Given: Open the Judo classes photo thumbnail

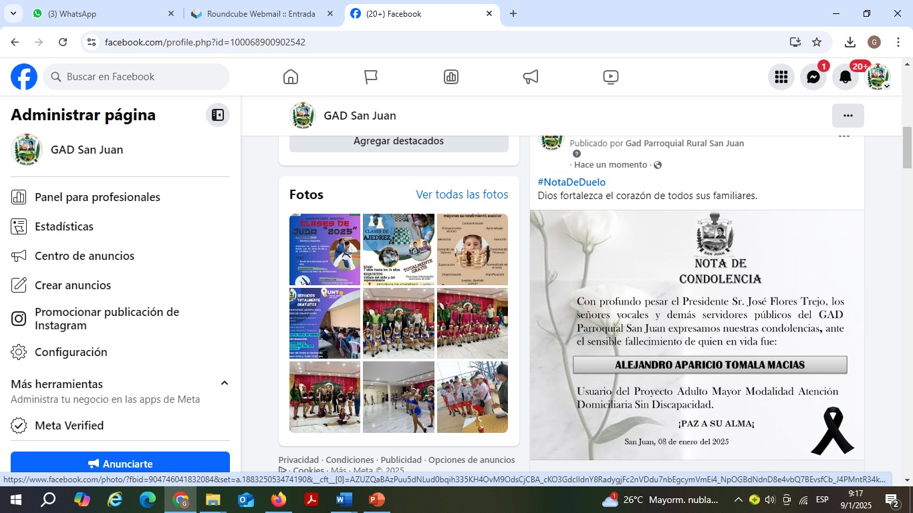Looking at the screenshot, I should tap(325, 249).
